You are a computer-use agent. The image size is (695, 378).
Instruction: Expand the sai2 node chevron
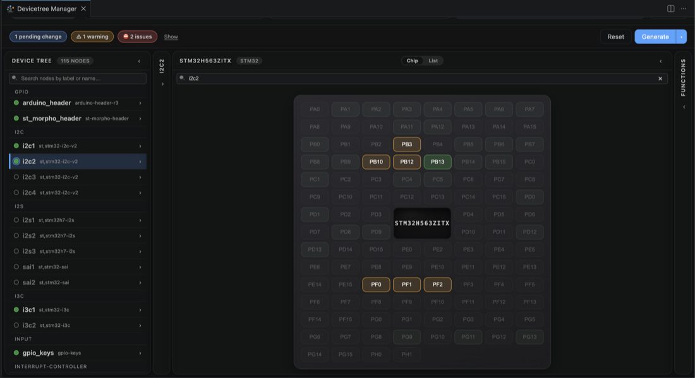point(140,282)
